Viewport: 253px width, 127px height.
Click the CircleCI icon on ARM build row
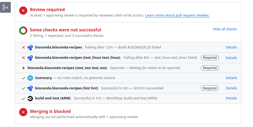coord(30,99)
